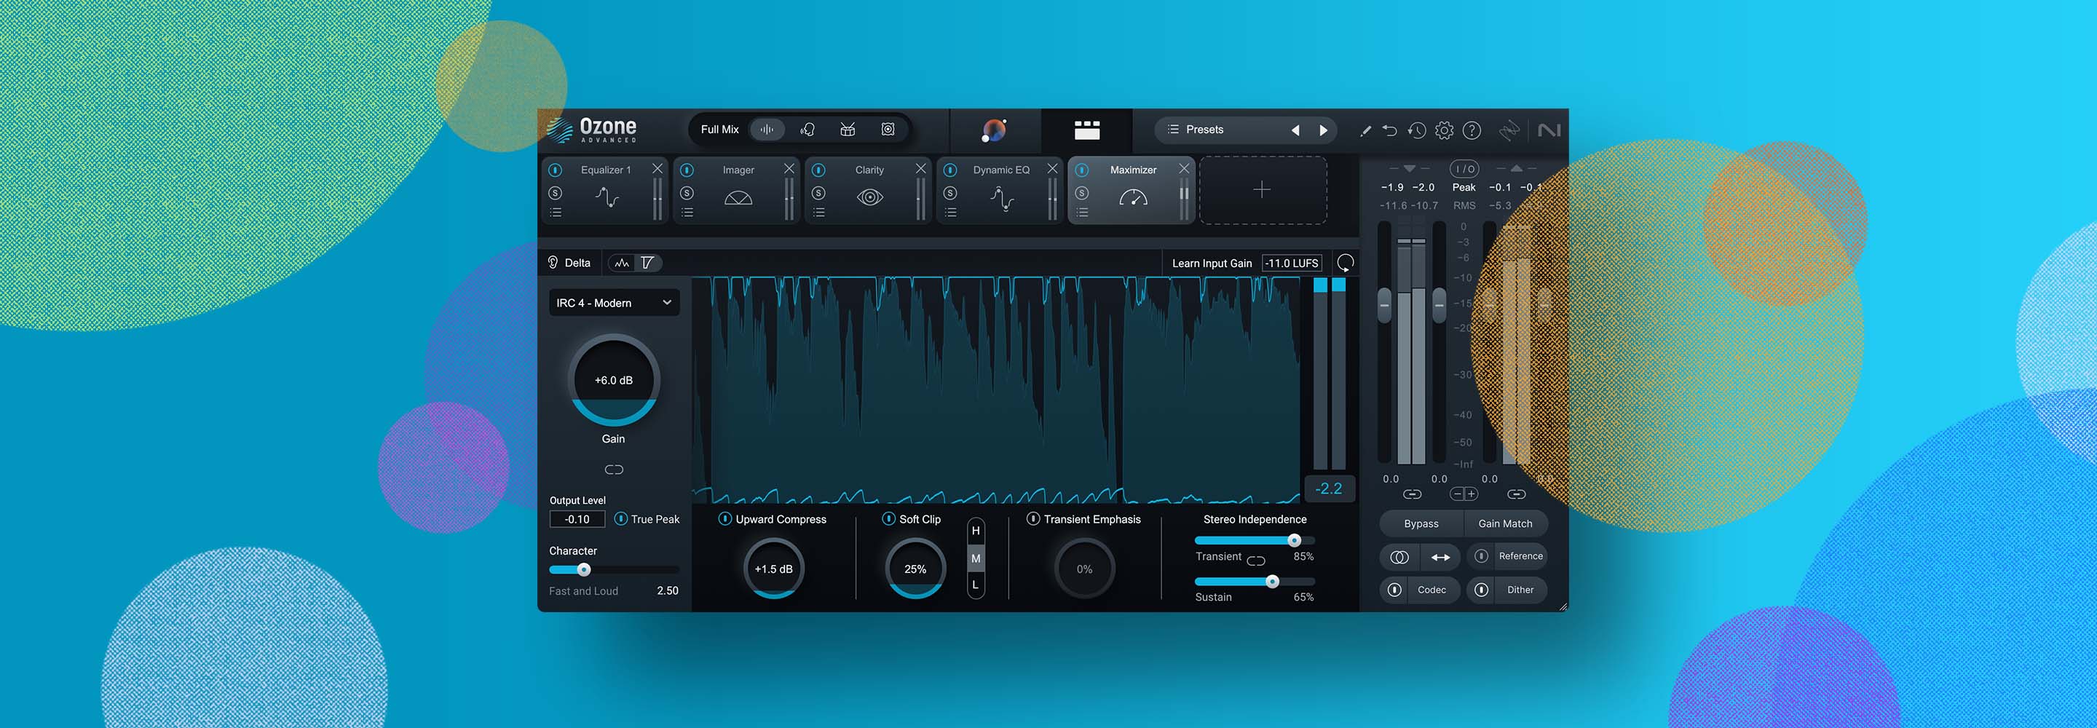
Task: Select the drums target icon
Action: (x=848, y=130)
